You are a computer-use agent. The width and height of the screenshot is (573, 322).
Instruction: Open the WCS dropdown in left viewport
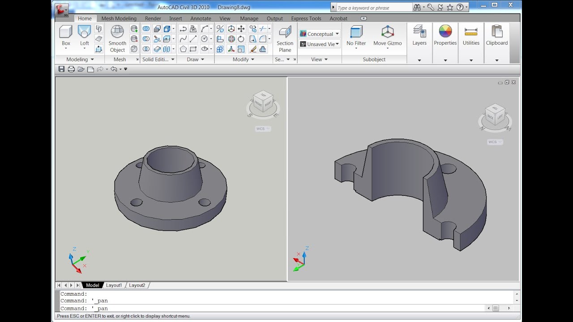click(263, 129)
